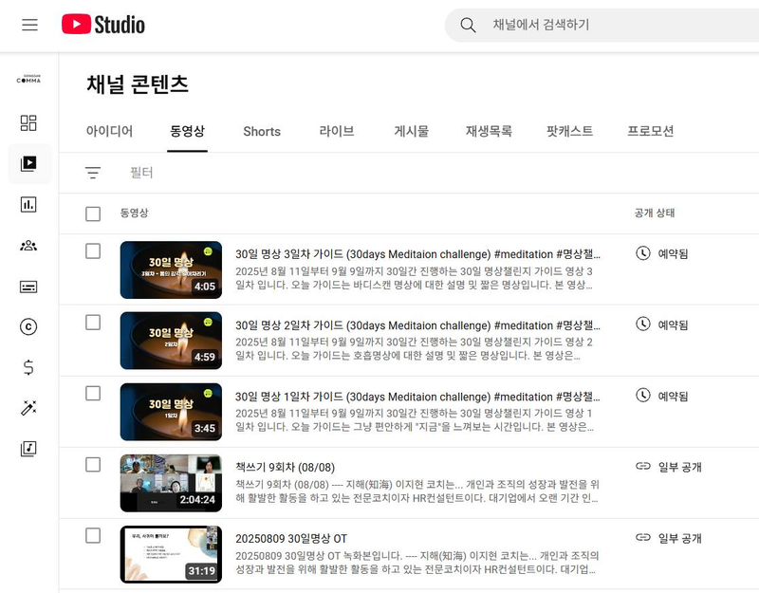Image resolution: width=759 pixels, height=593 pixels.
Task: Click 일부 공개 status of 책쓰기 9회차
Action: (x=679, y=467)
